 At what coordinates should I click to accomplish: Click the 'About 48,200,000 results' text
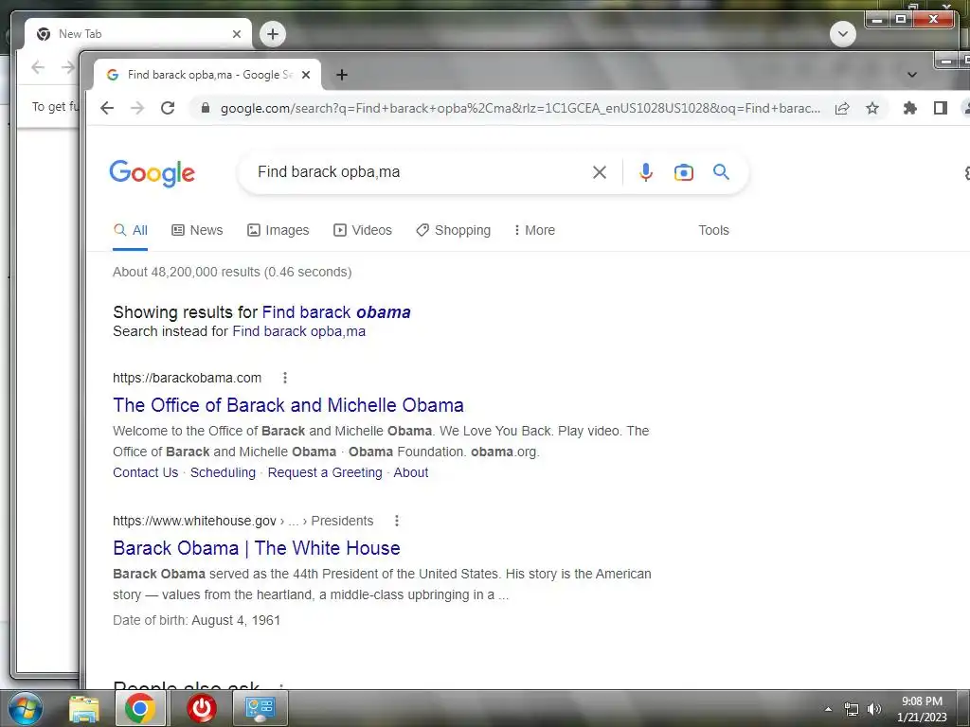coord(232,272)
